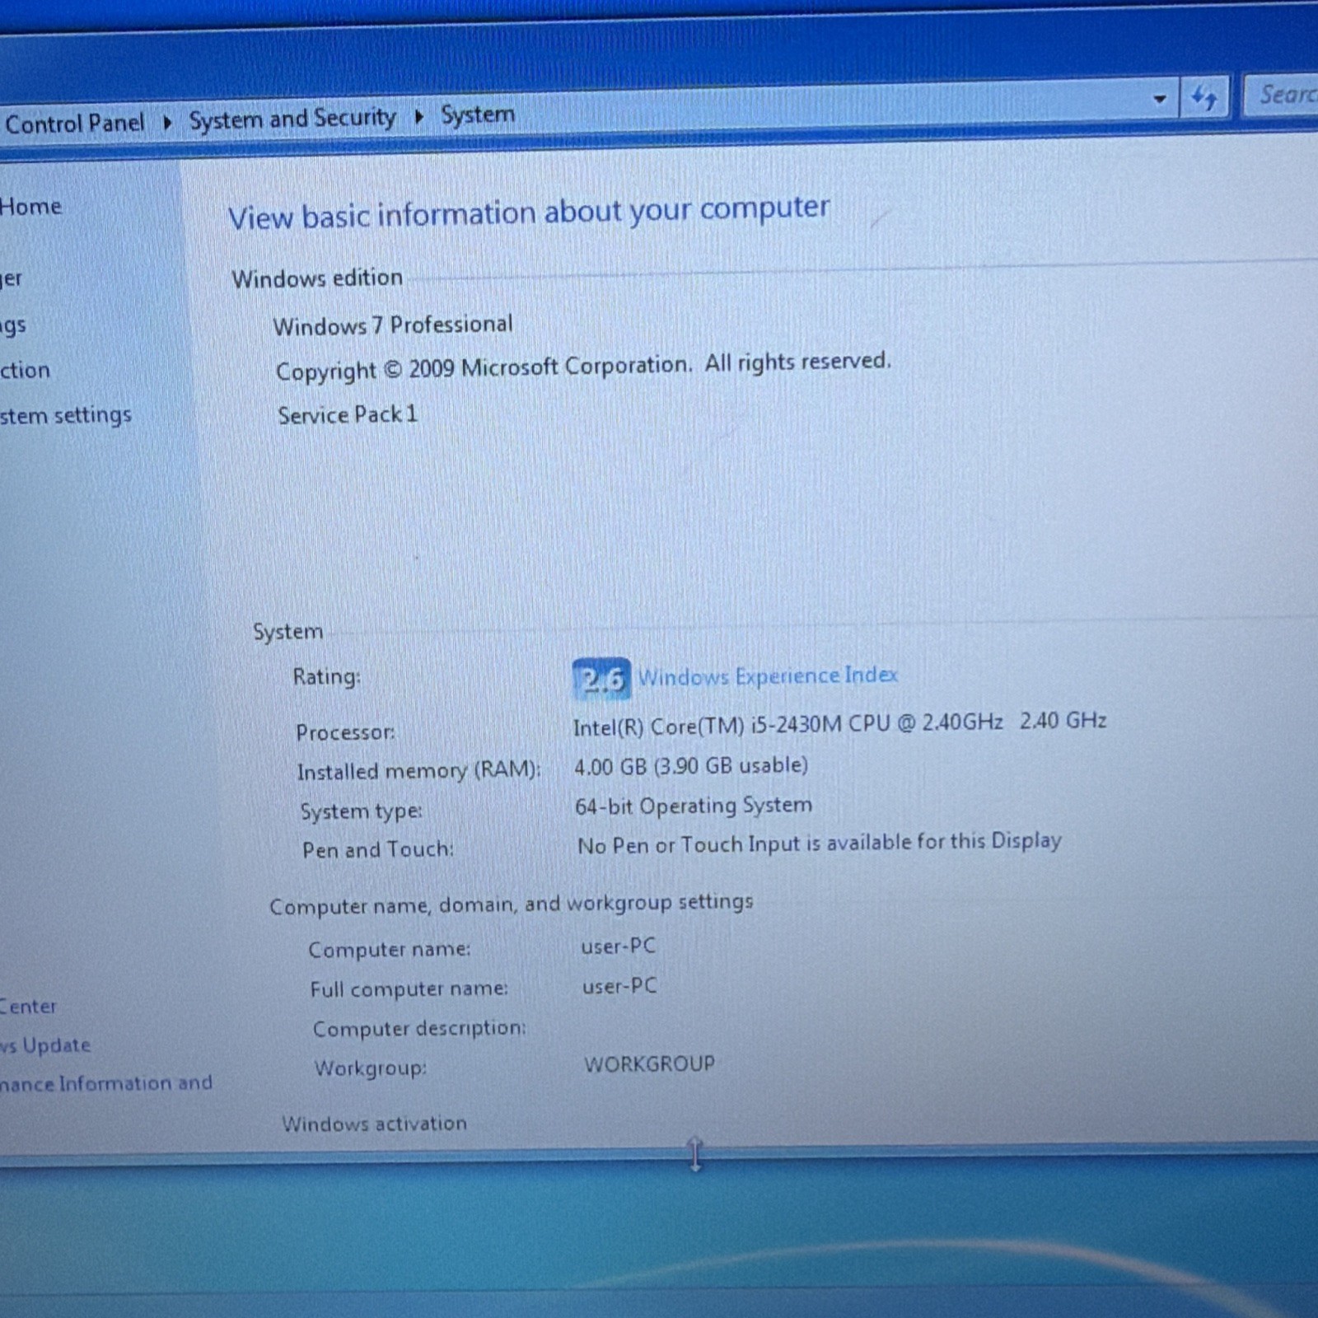This screenshot has height=1318, width=1318.
Task: Click 'View basic information about your computer' heading
Action: coord(529,213)
